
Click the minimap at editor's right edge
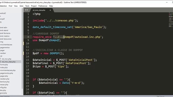pos(171,20)
